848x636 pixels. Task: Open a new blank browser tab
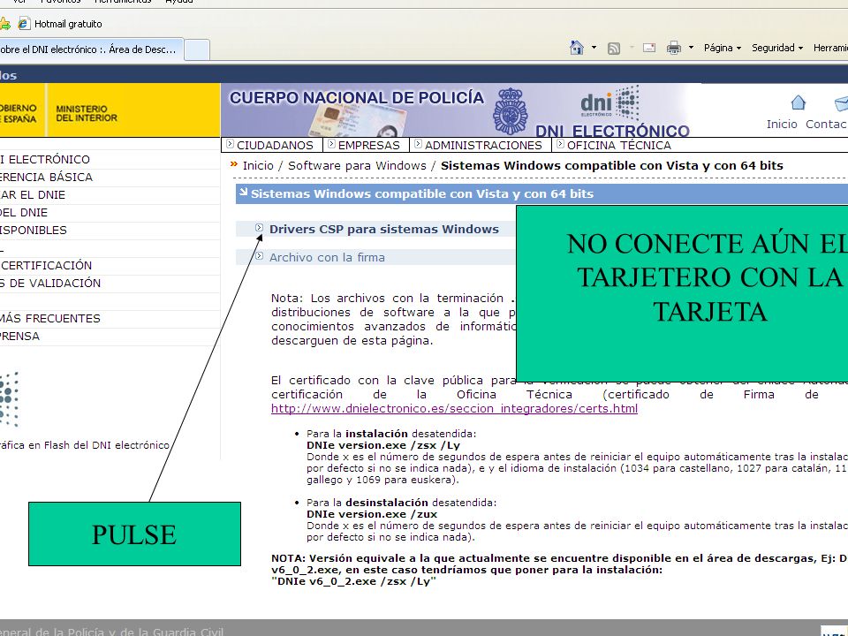tap(197, 49)
